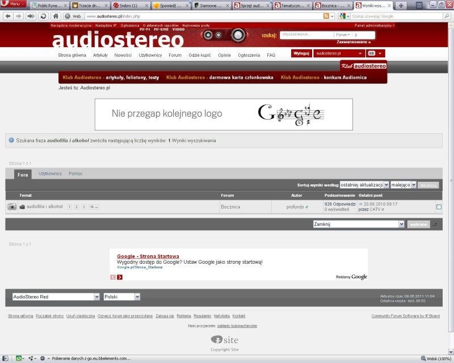Screen dimensions: 454x363
Task: Expand the ostatniej aktualizacji sort dropdown
Action: point(364,185)
